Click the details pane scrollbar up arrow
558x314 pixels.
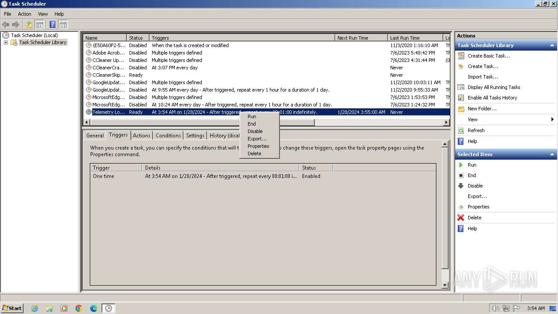click(445, 144)
